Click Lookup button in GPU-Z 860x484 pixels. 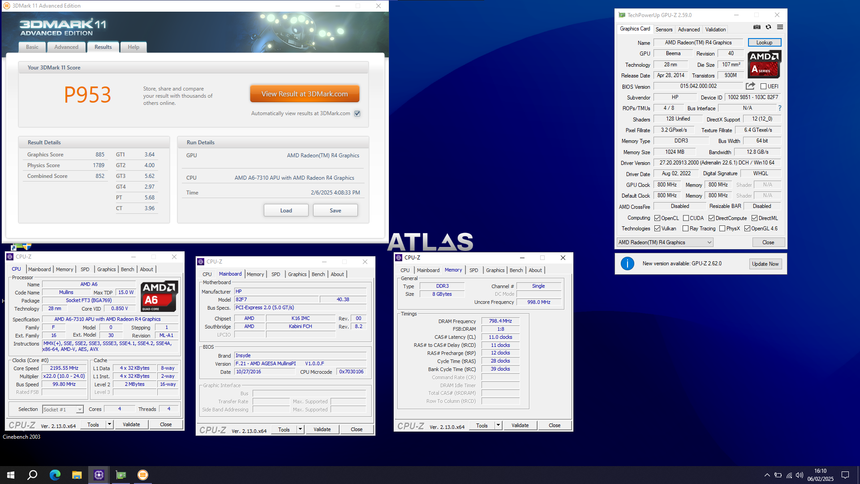(x=764, y=43)
